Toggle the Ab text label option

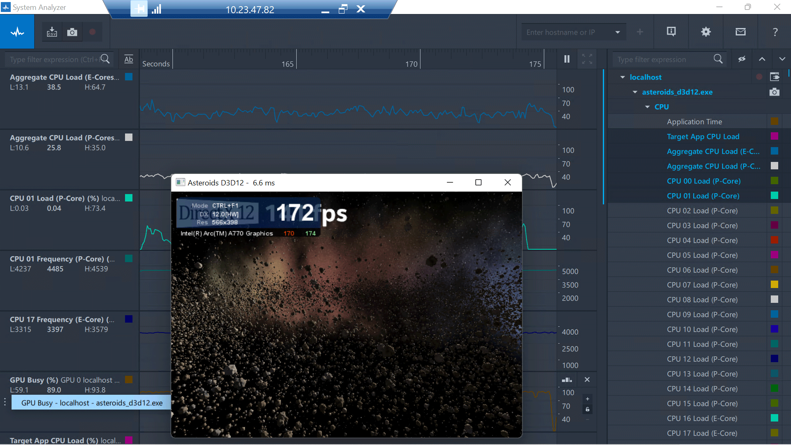(x=129, y=59)
